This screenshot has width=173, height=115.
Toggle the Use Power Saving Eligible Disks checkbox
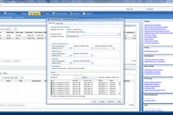point(60,75)
